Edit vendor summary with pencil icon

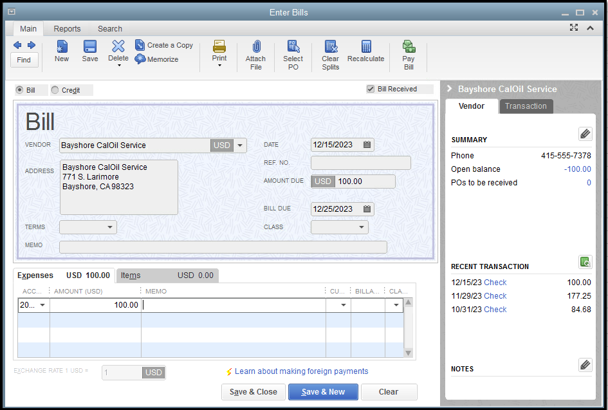coord(585,134)
